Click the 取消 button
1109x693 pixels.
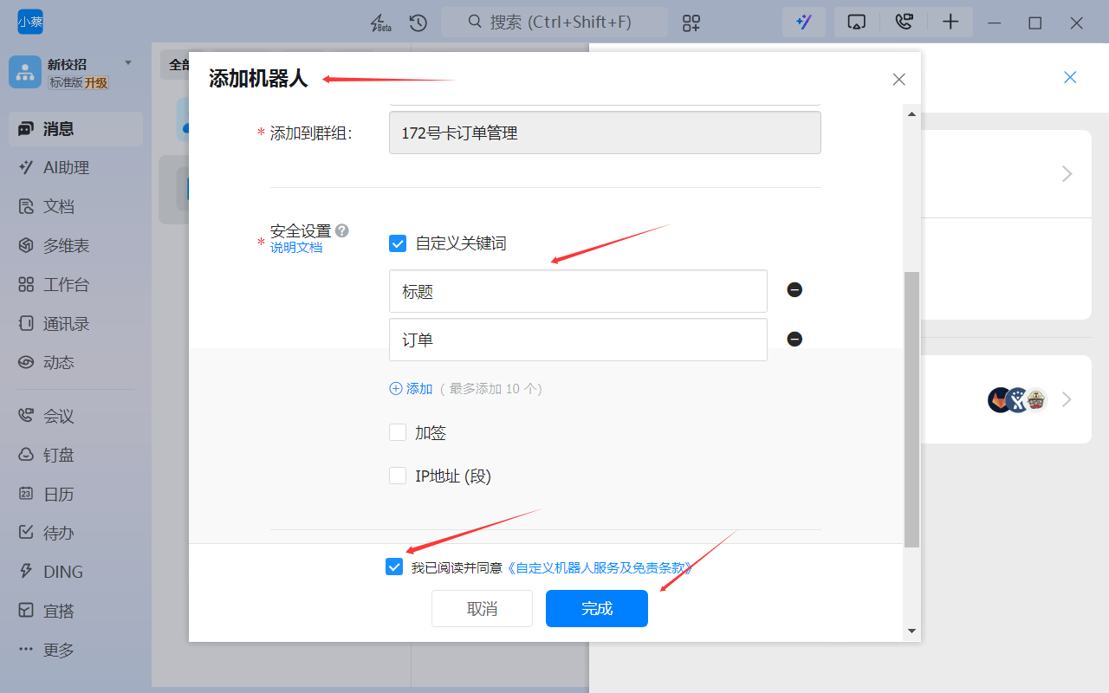point(482,608)
